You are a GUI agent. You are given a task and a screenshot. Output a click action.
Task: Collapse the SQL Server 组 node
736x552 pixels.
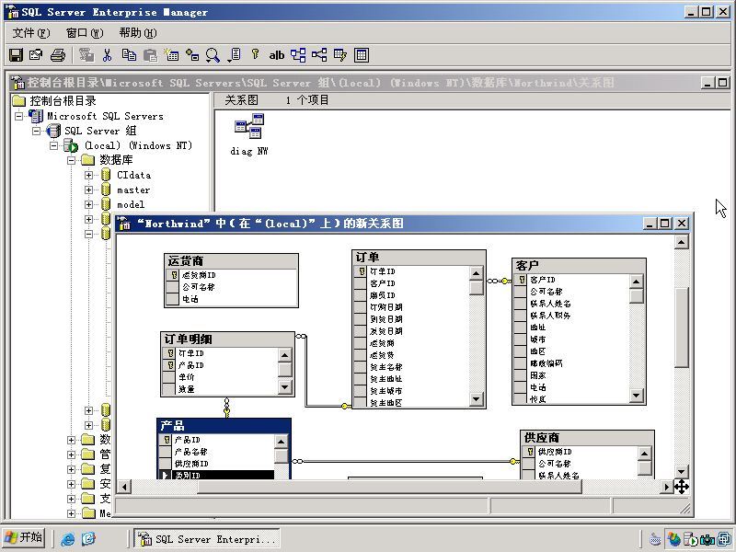[36, 131]
